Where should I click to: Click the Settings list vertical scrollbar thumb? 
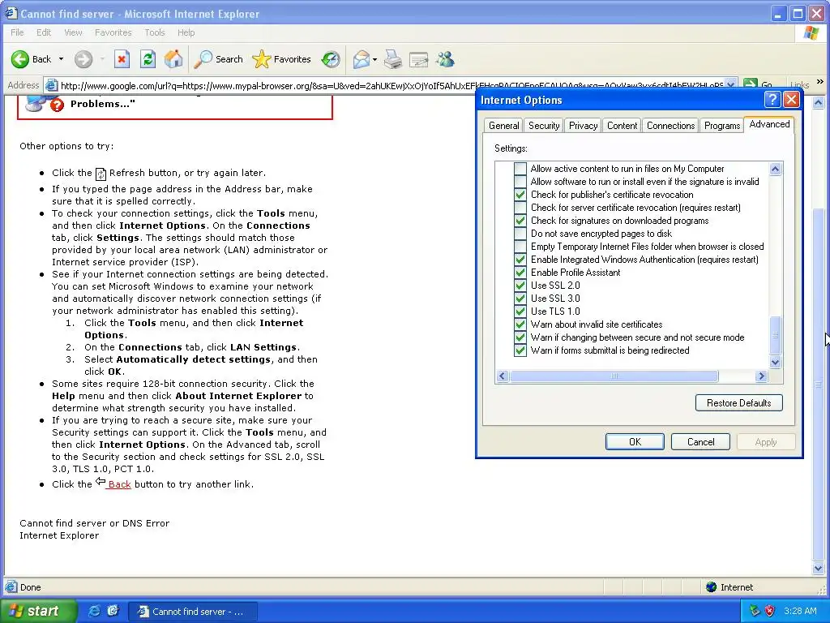[775, 335]
